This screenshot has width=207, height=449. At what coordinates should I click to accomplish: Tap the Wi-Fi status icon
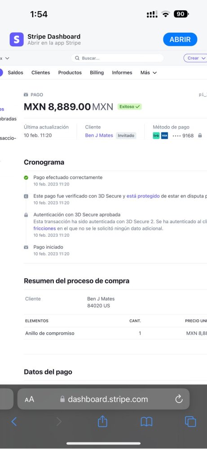[166, 14]
